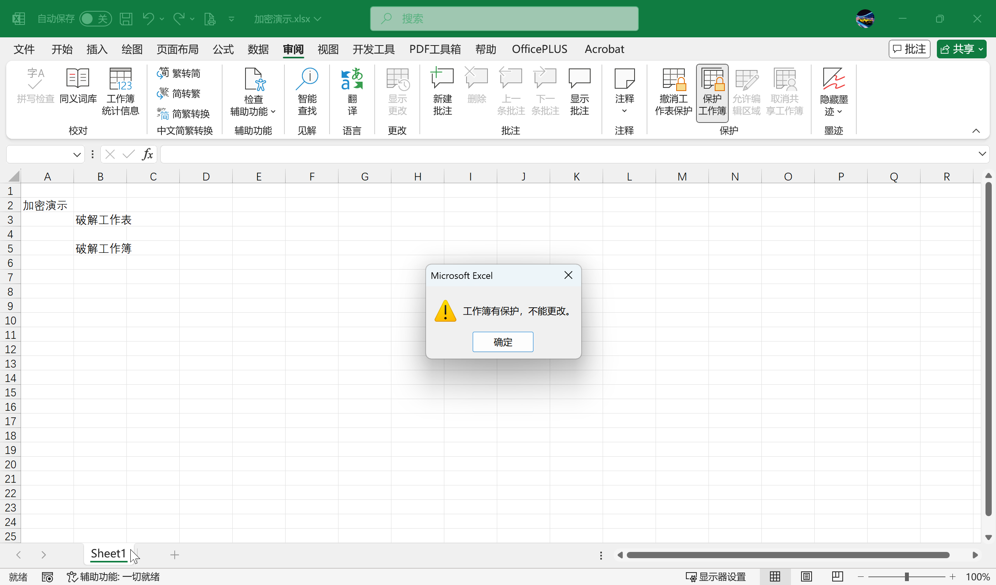Click the 确定 button in the dialog
This screenshot has height=585, width=996.
coord(502,342)
